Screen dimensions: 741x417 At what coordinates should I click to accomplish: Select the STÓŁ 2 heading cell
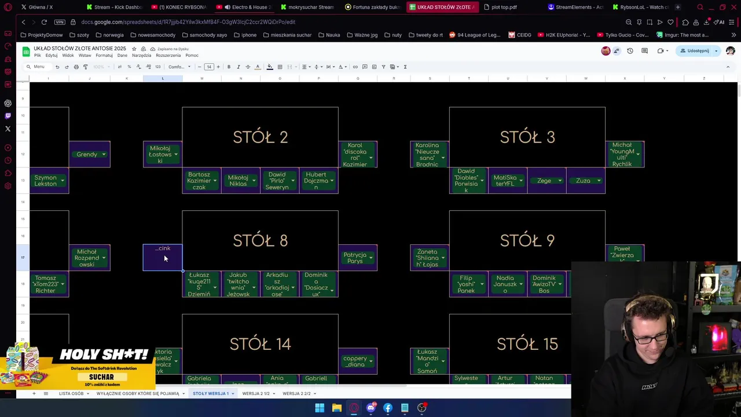point(260,137)
